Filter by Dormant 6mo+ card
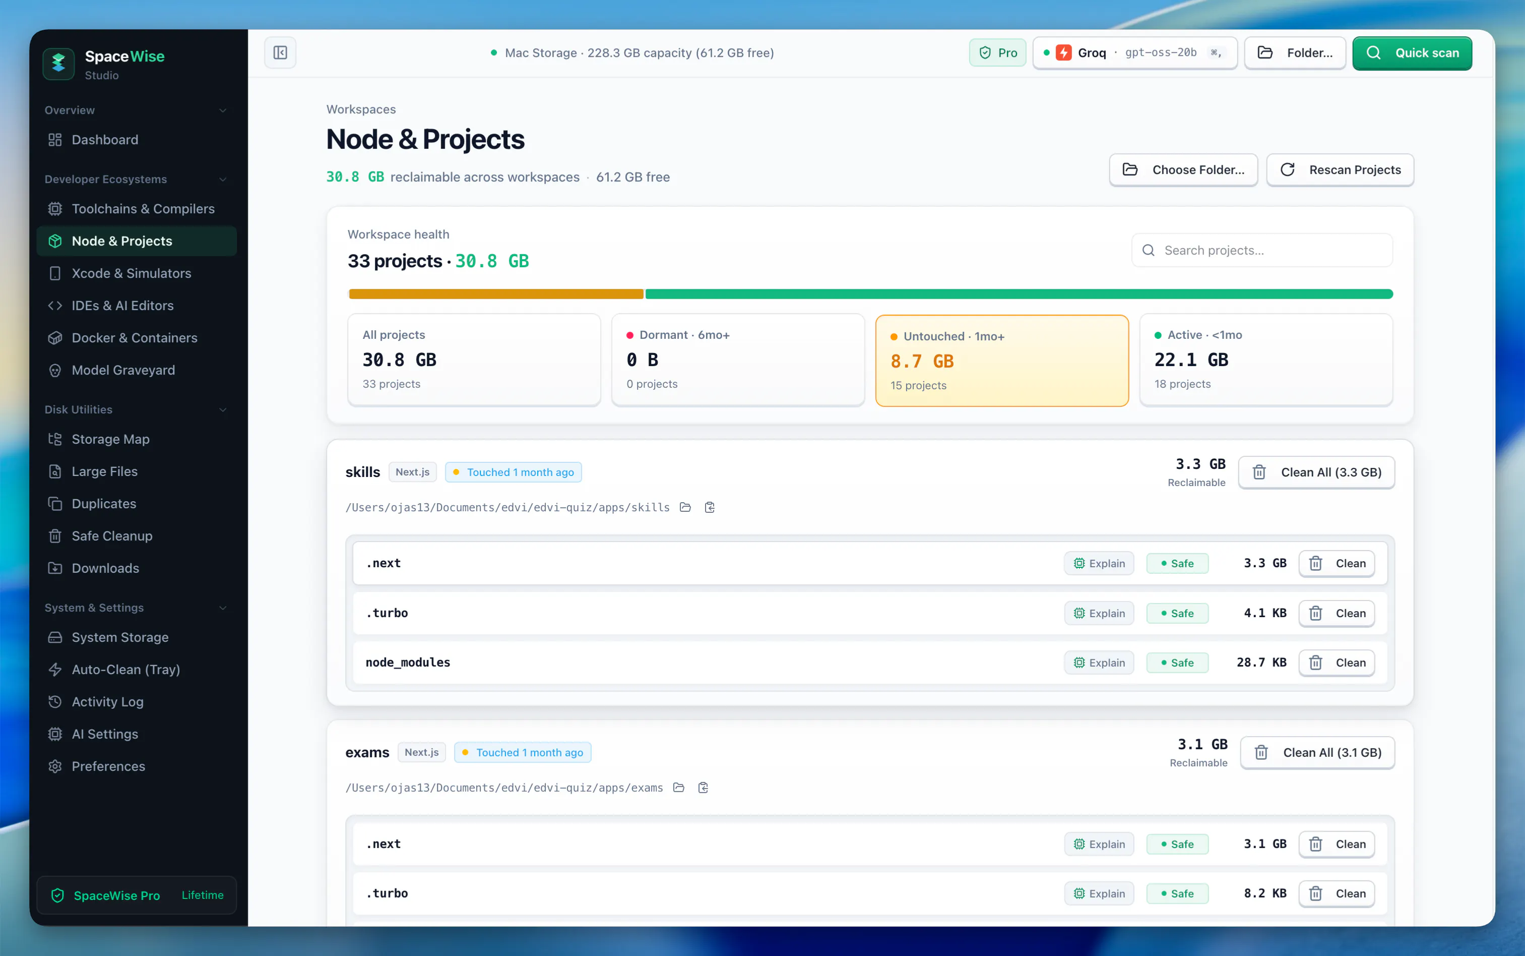1525x956 pixels. 738,360
